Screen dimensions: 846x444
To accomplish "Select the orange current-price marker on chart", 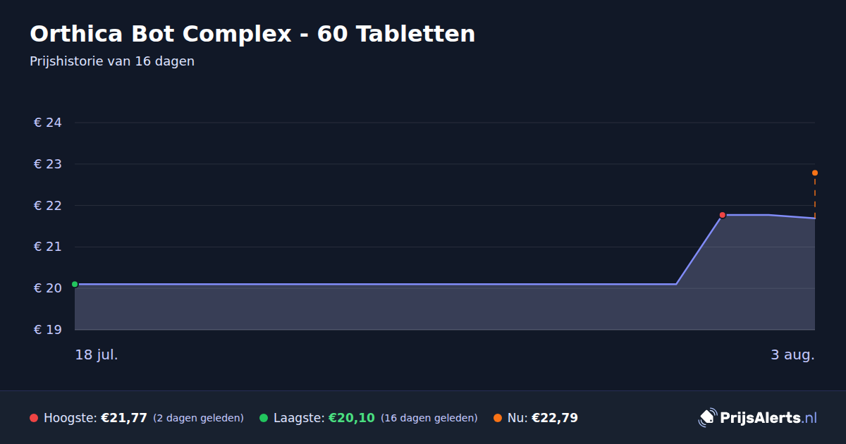I will pyautogui.click(x=815, y=173).
